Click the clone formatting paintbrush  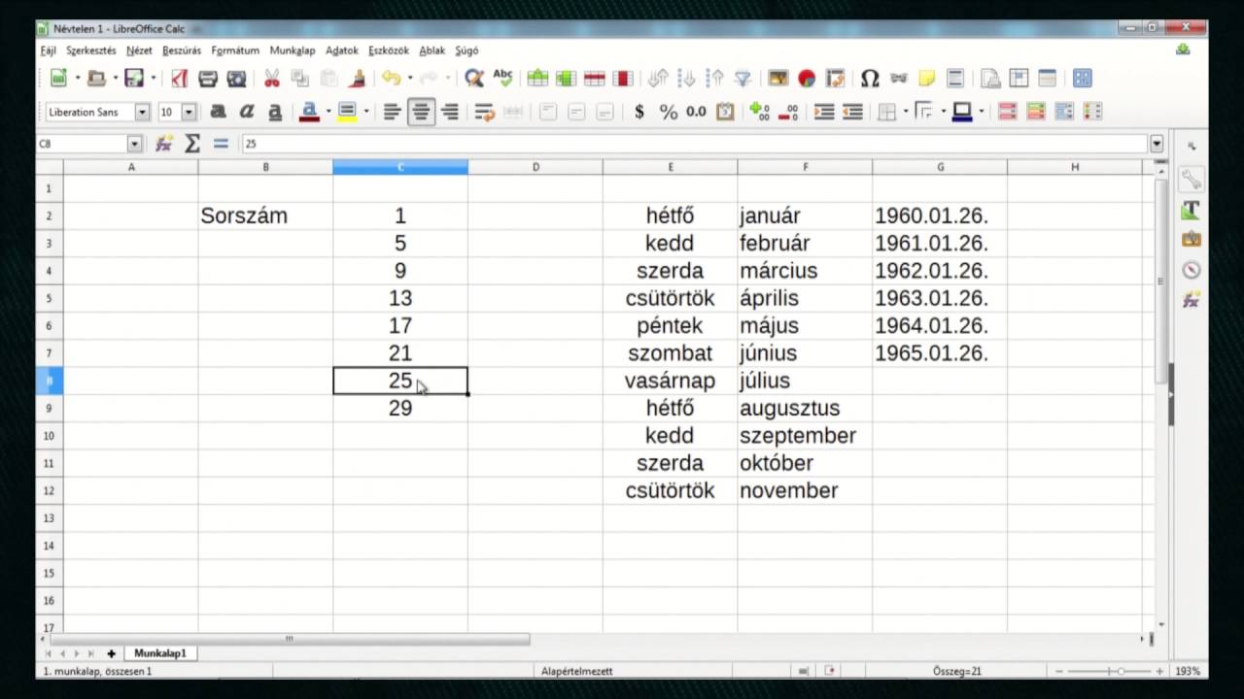358,79
